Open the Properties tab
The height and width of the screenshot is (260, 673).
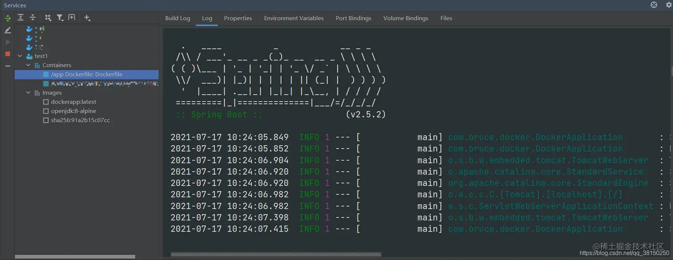(238, 18)
